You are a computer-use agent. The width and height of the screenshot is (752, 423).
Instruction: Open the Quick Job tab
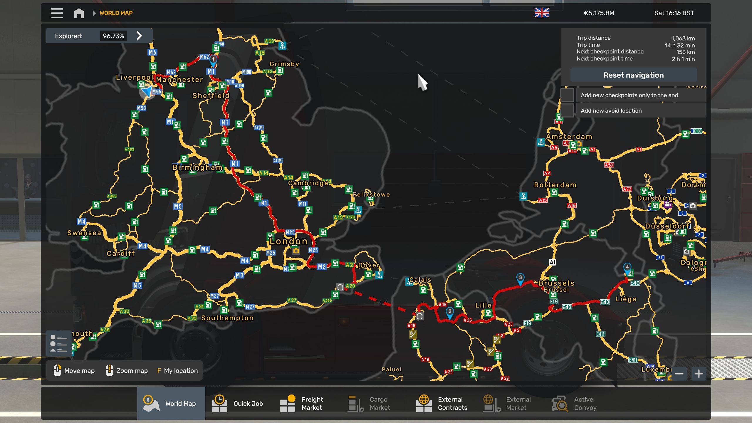pyautogui.click(x=238, y=403)
